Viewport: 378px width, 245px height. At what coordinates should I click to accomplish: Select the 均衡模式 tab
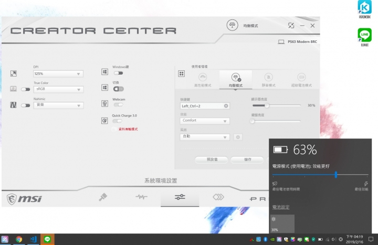tap(236, 80)
